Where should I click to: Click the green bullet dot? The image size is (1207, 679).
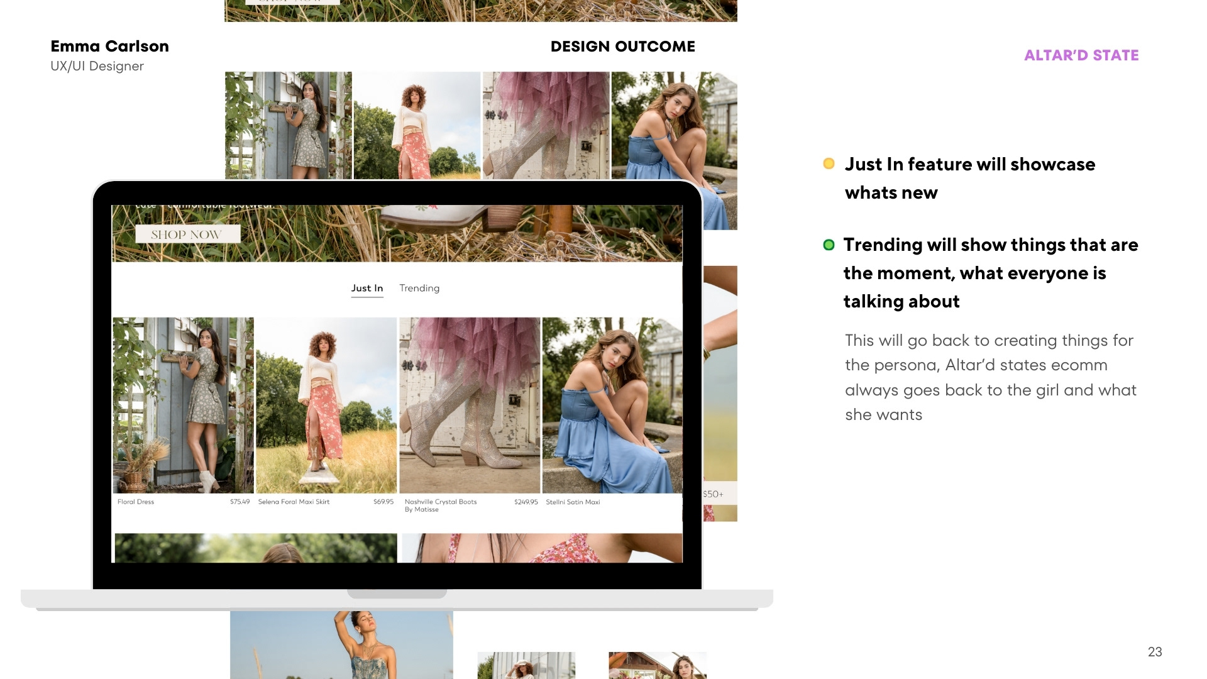(x=829, y=245)
